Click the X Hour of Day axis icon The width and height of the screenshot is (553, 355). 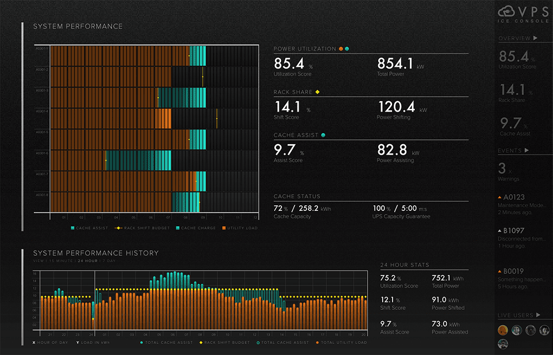pyautogui.click(x=34, y=342)
